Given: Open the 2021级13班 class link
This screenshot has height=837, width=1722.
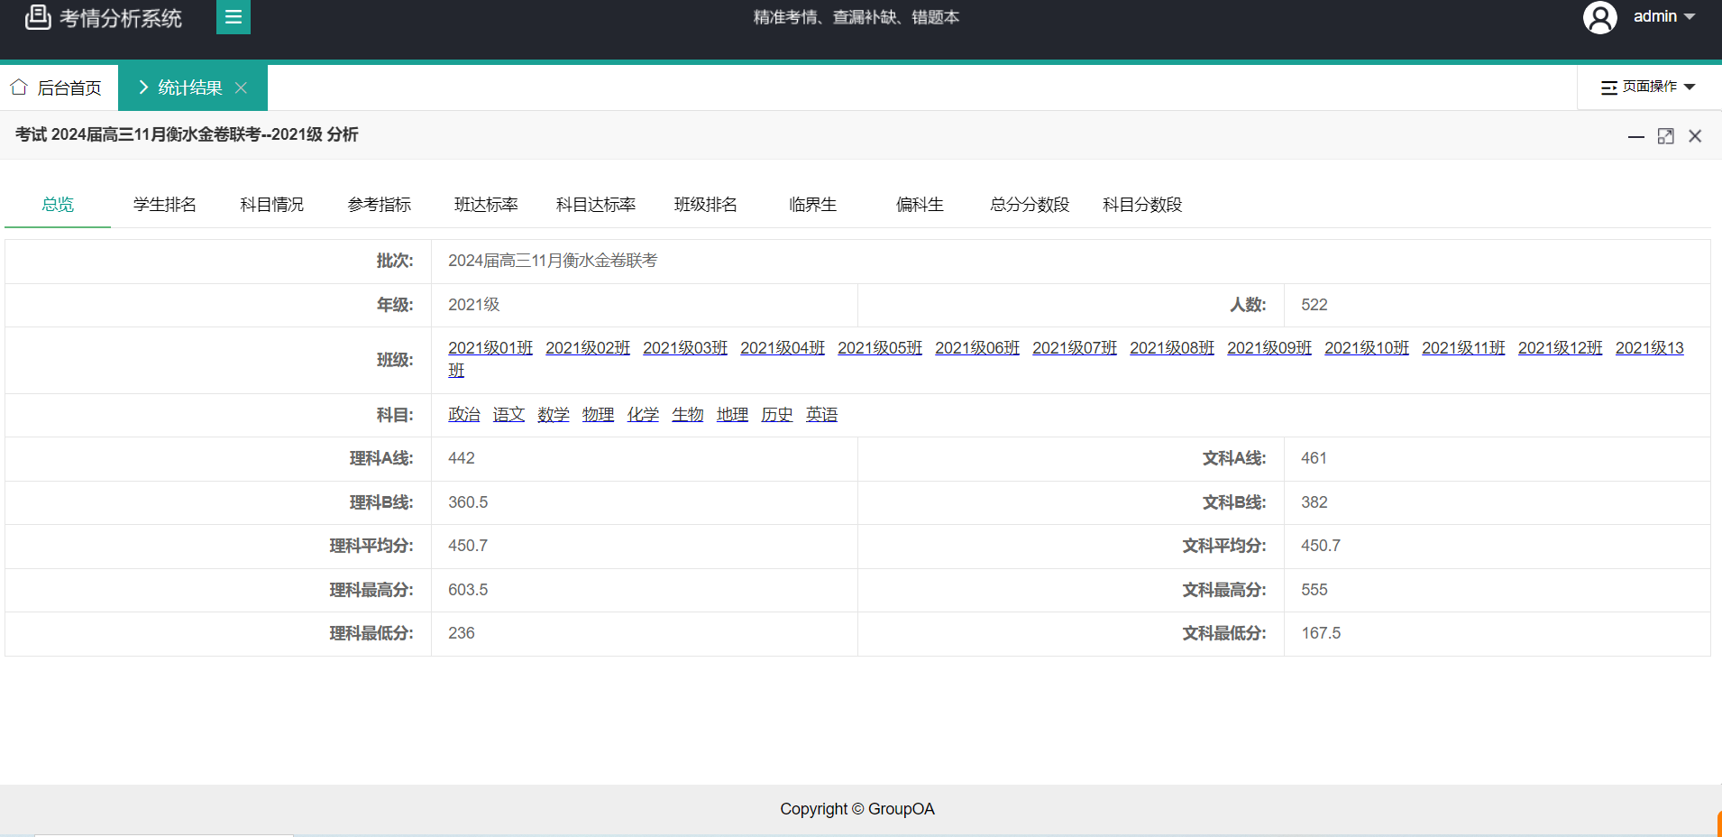Looking at the screenshot, I should point(1649,348).
